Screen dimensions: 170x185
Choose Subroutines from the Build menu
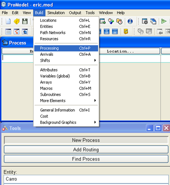(x=66, y=95)
